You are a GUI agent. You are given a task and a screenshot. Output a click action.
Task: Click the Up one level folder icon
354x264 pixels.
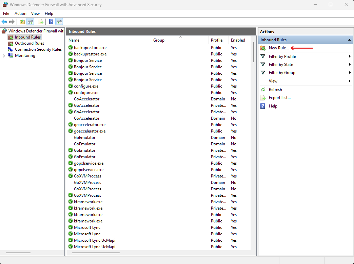click(x=22, y=22)
